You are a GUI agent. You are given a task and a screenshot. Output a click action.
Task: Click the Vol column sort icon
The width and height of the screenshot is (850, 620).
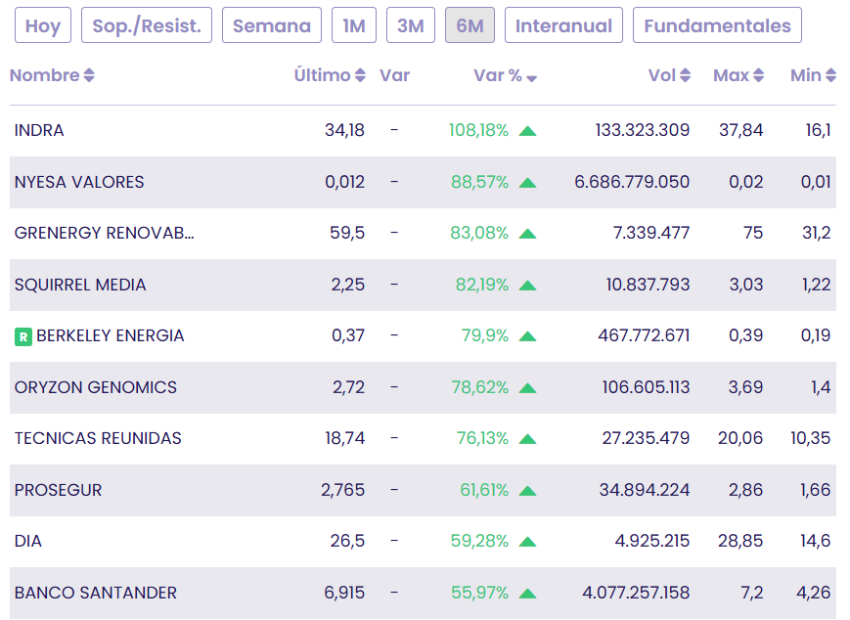[x=686, y=75]
